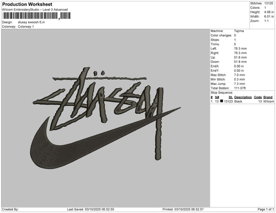Click the EndY value 0.00 in

[x=239, y=70]
